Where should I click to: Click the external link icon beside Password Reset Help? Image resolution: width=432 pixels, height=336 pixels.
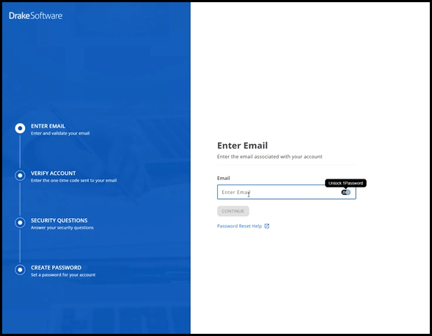[x=267, y=226]
